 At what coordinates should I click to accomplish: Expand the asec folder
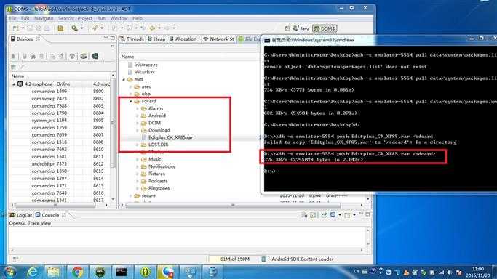pyautogui.click(x=130, y=86)
